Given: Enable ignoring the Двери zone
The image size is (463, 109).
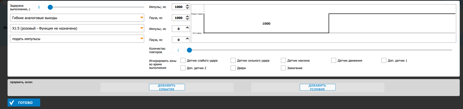Looking at the screenshot, I should click(x=233, y=68).
